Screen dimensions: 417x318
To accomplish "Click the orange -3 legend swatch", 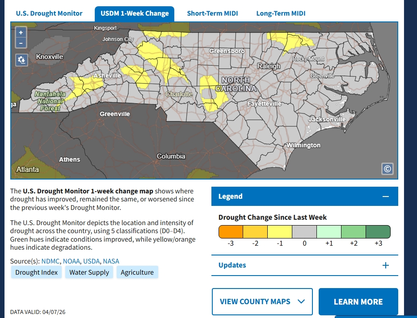I will tap(231, 232).
